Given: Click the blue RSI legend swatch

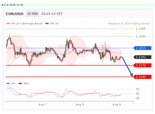Looking at the screenshot, I should [x=8, y=83].
